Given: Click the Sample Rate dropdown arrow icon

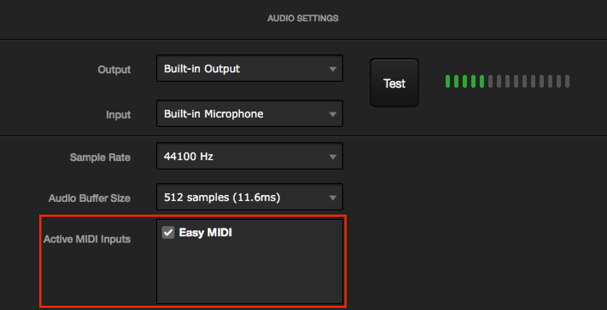Looking at the screenshot, I should (333, 156).
